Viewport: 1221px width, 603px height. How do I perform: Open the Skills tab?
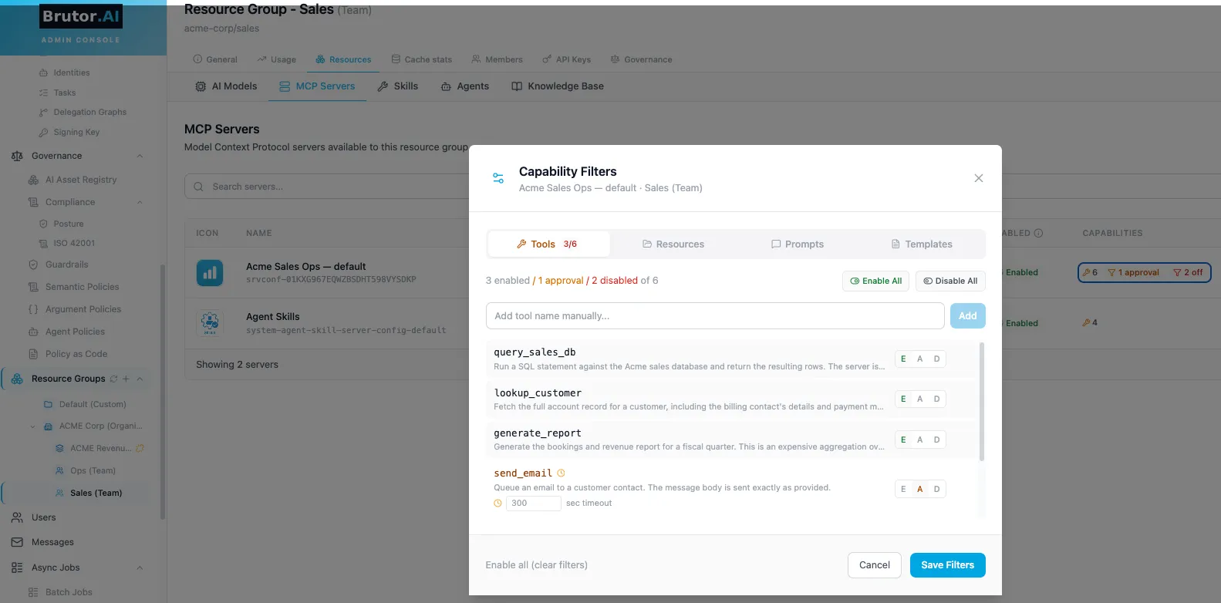pyautogui.click(x=397, y=86)
